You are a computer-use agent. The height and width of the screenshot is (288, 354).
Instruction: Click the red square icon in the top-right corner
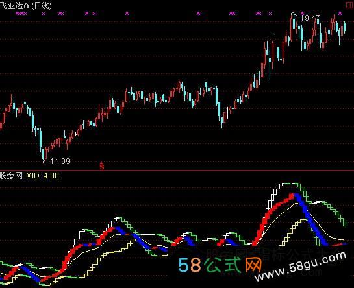point(349,5)
